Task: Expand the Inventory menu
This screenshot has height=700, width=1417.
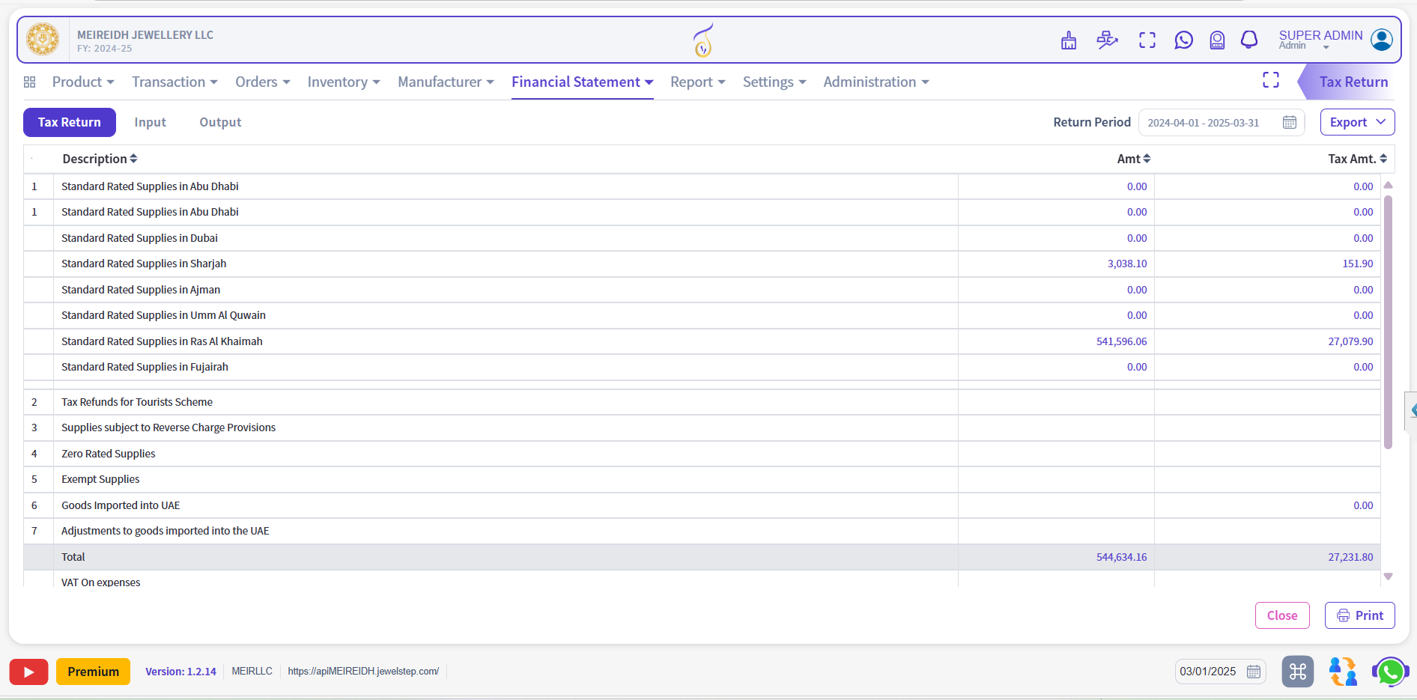Action: tap(344, 82)
